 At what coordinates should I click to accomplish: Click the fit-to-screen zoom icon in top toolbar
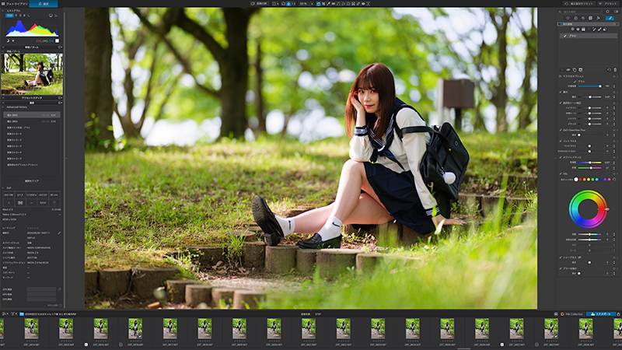pos(288,4)
